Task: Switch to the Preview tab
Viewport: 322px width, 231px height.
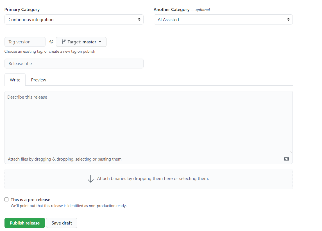Action: [38, 80]
